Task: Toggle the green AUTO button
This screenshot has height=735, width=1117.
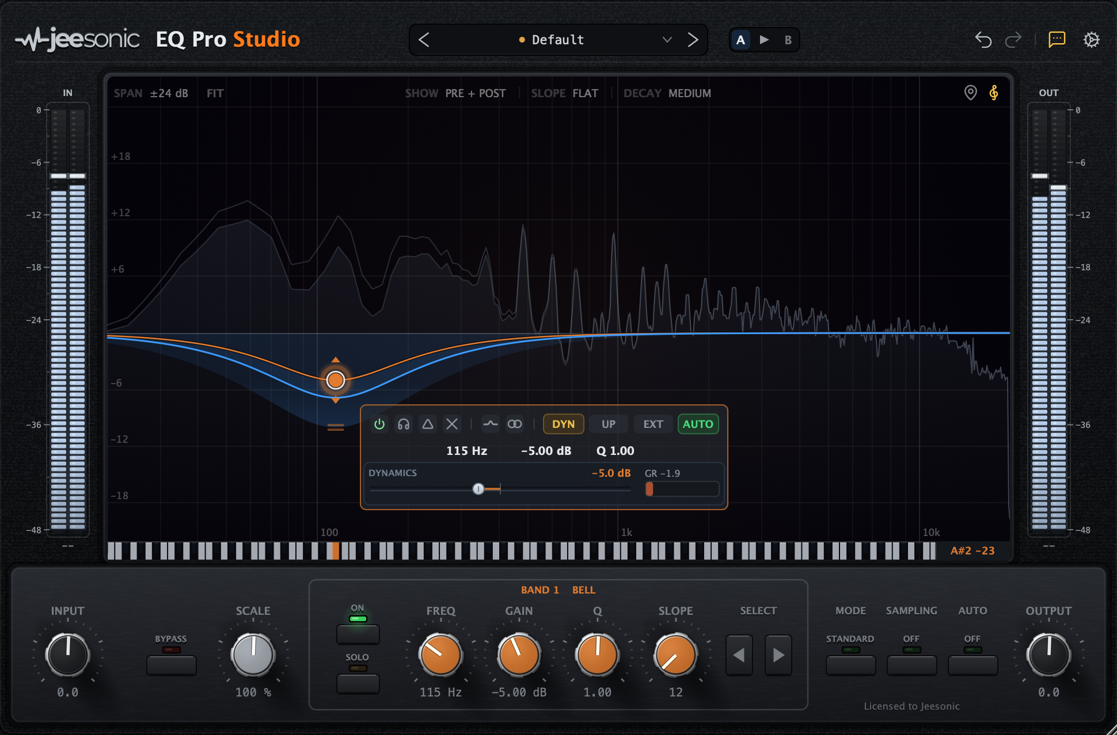Action: pyautogui.click(x=698, y=424)
